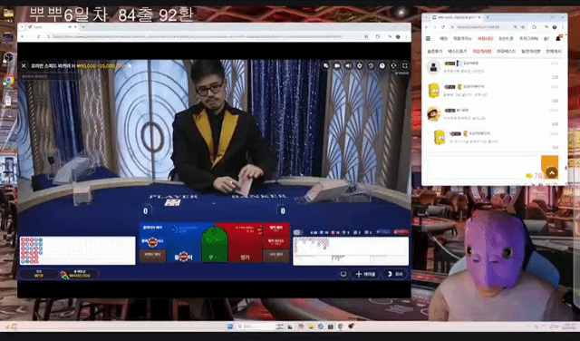
Task: Enter fullscreen mode in the game
Action: [405, 66]
